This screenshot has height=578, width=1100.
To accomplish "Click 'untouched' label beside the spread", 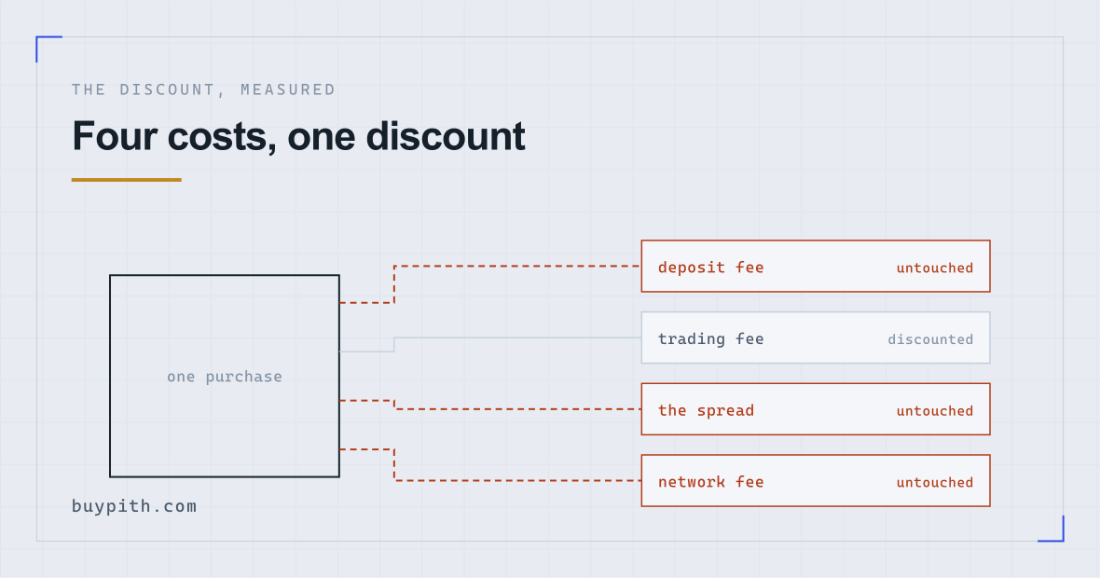I will [x=934, y=411].
